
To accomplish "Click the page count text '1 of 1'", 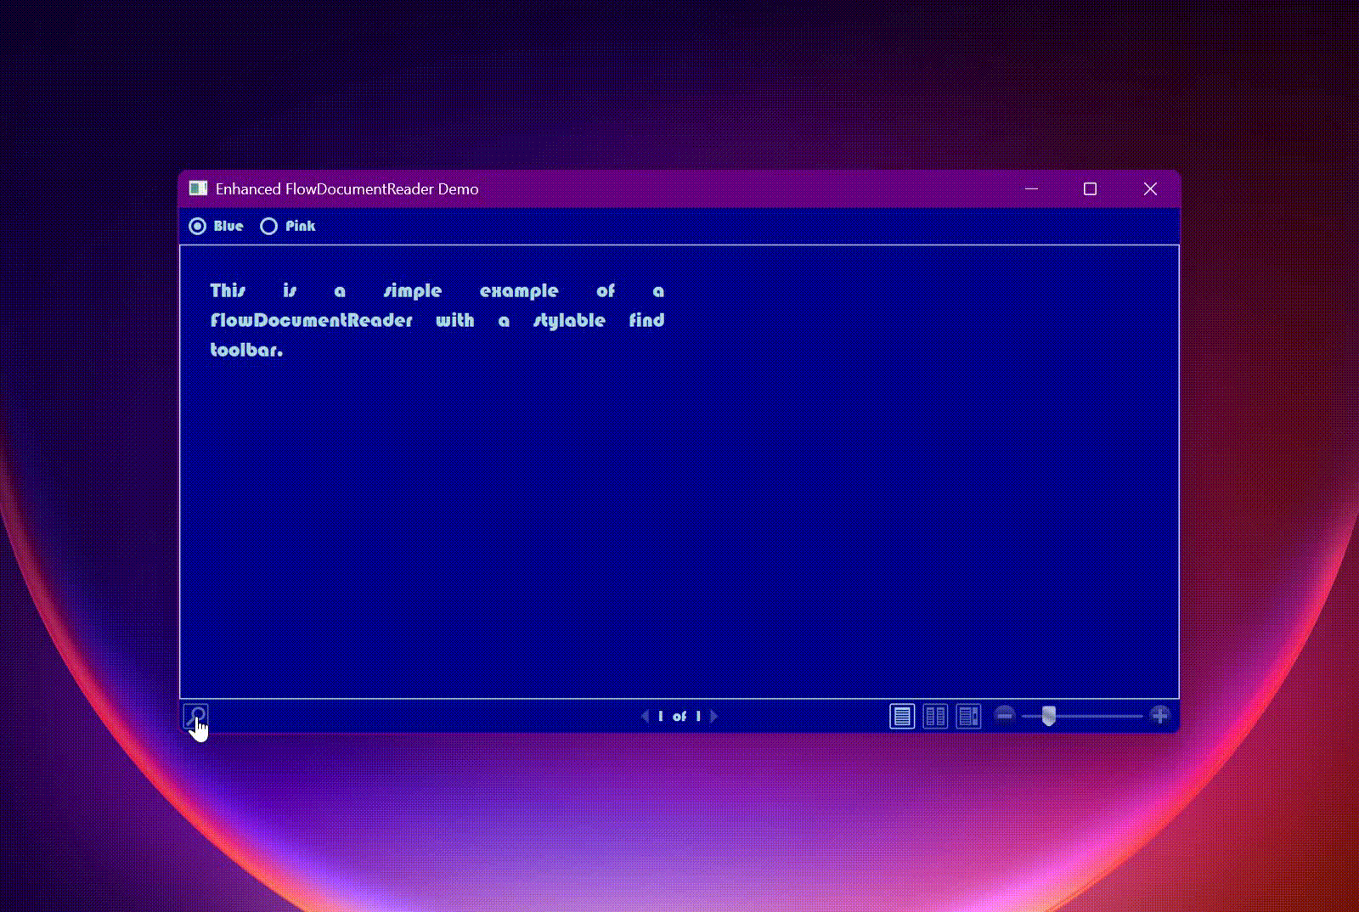I will tap(679, 716).
